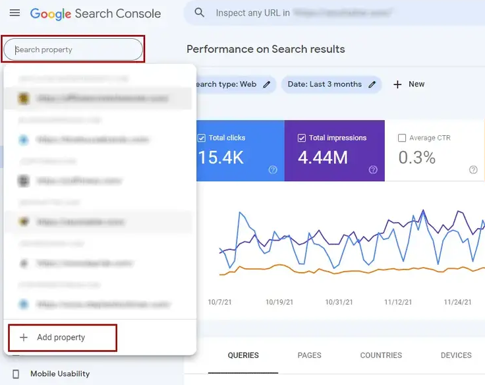Click the 10/19/21 date label on chart
Image resolution: width=485 pixels, height=385 pixels.
pyautogui.click(x=279, y=302)
